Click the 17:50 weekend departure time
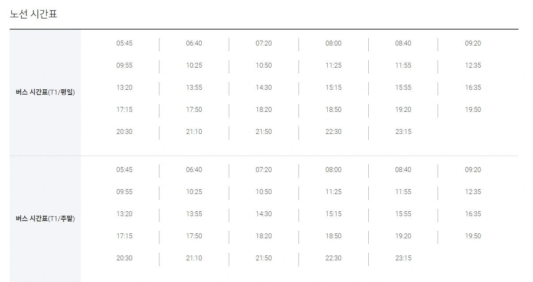The width and height of the screenshot is (533, 282). [194, 236]
